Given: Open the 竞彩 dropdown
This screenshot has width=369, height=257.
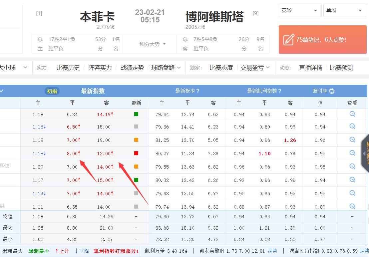Looking at the screenshot, I should [x=299, y=10].
